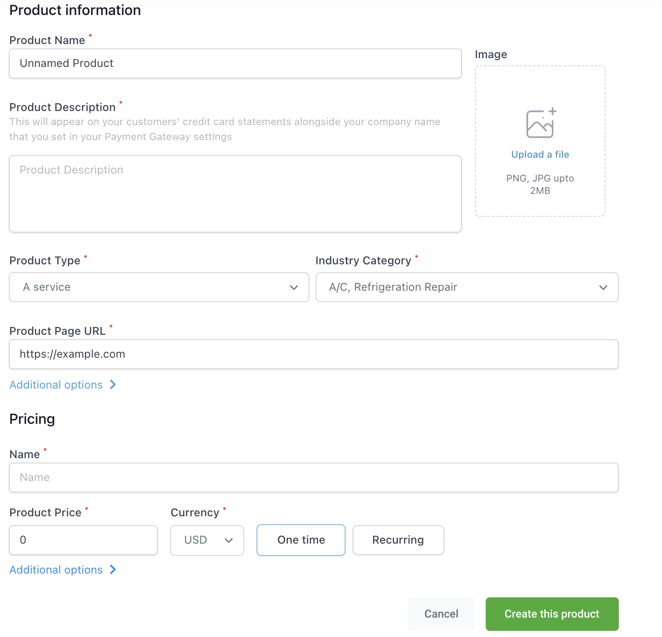Click the Product Price field showing 0
The height and width of the screenshot is (637, 662).
coord(83,540)
